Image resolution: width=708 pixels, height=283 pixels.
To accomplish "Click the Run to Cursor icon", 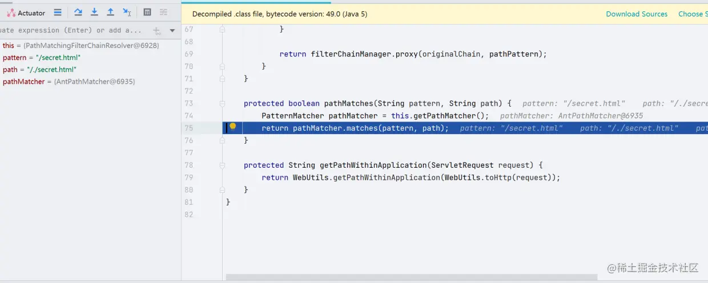I will click(x=127, y=13).
